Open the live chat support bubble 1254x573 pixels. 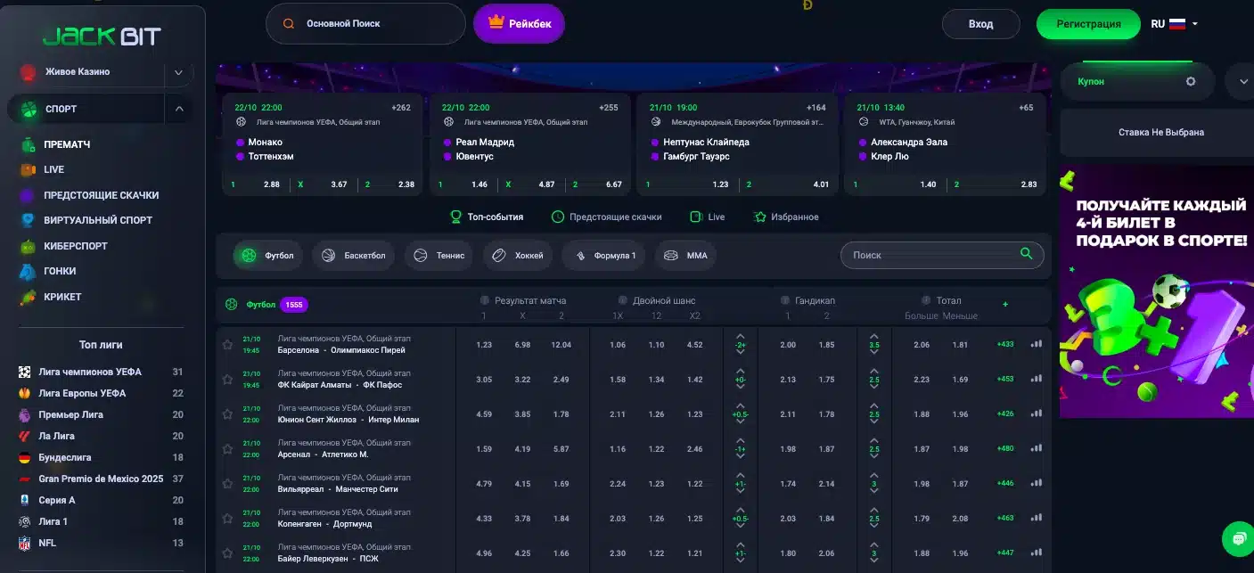pos(1238,538)
